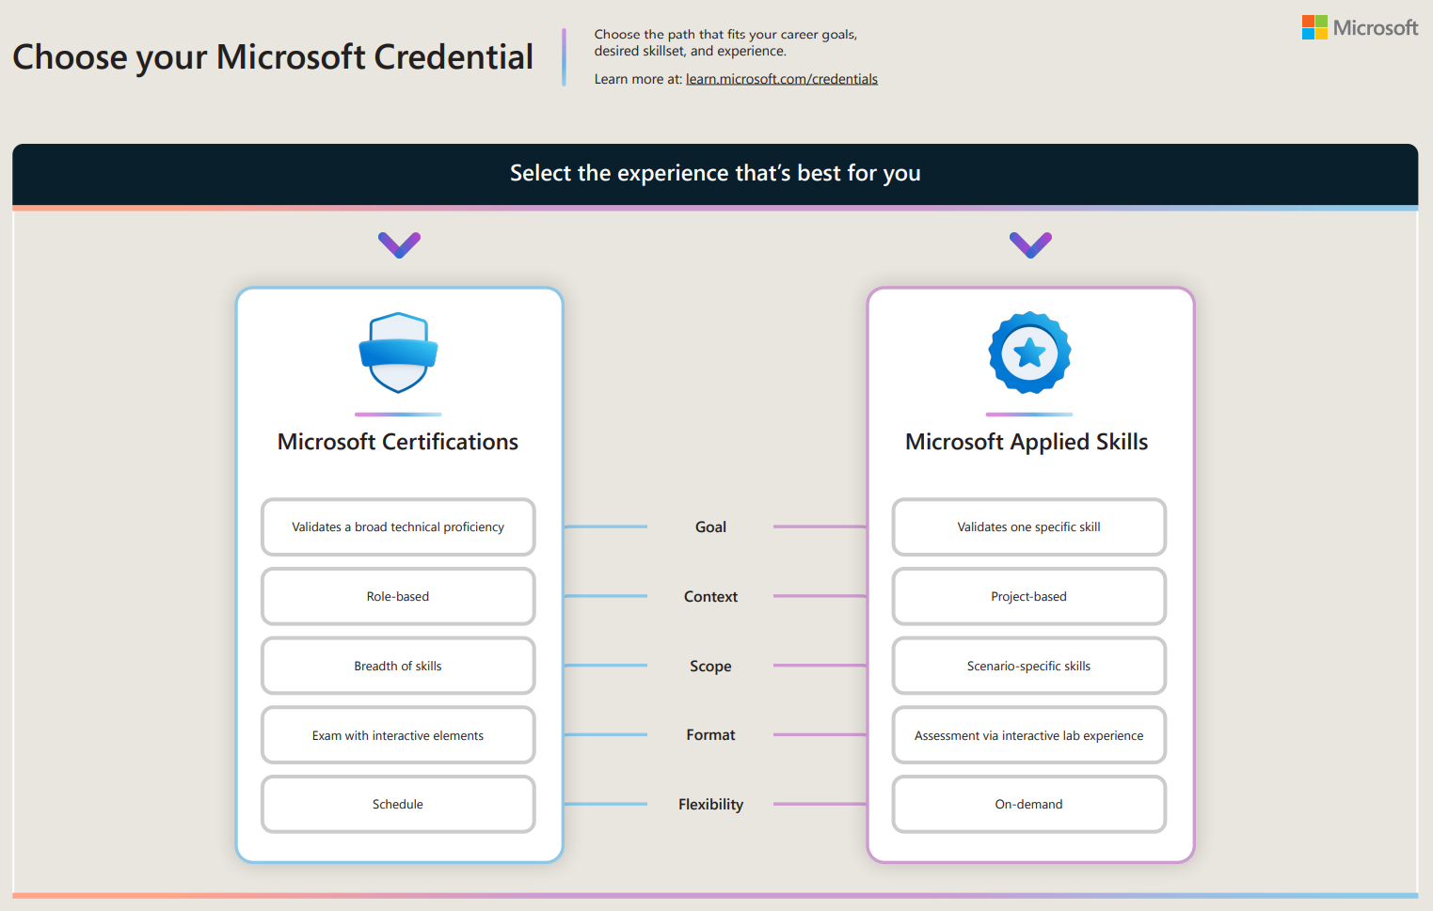The height and width of the screenshot is (911, 1433).
Task: Click the purple chevron above Microsoft Applied Skills
Action: click(x=1029, y=244)
